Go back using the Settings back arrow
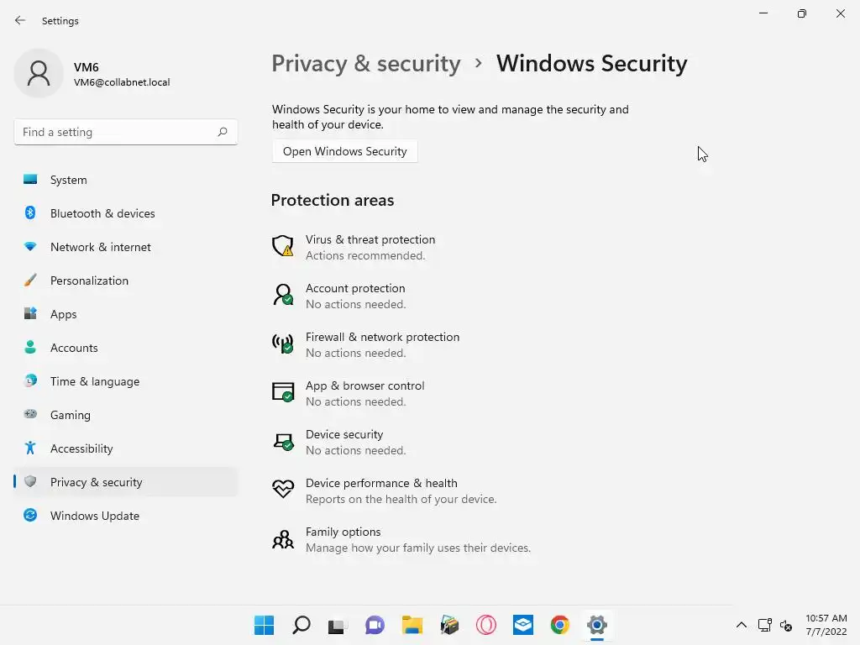This screenshot has width=860, height=645. [20, 20]
